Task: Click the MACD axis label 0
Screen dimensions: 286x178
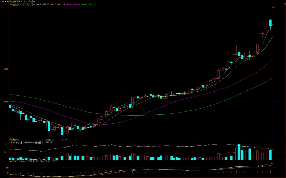Action: point(8,173)
